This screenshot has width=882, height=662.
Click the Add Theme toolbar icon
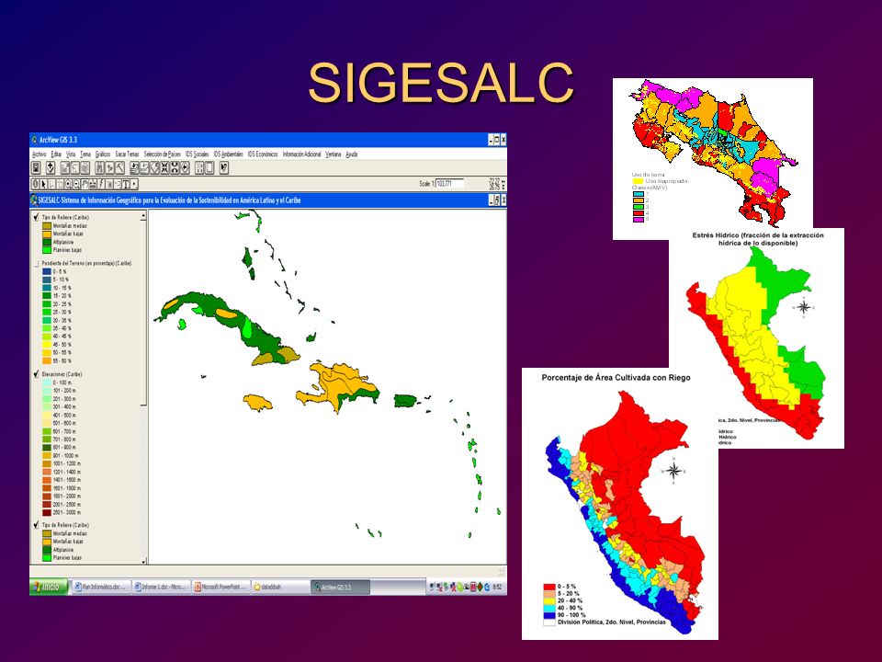click(51, 167)
